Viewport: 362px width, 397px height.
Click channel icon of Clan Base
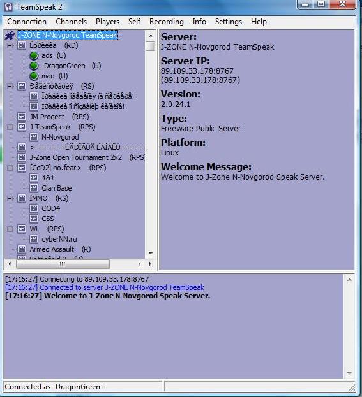[x=34, y=188]
